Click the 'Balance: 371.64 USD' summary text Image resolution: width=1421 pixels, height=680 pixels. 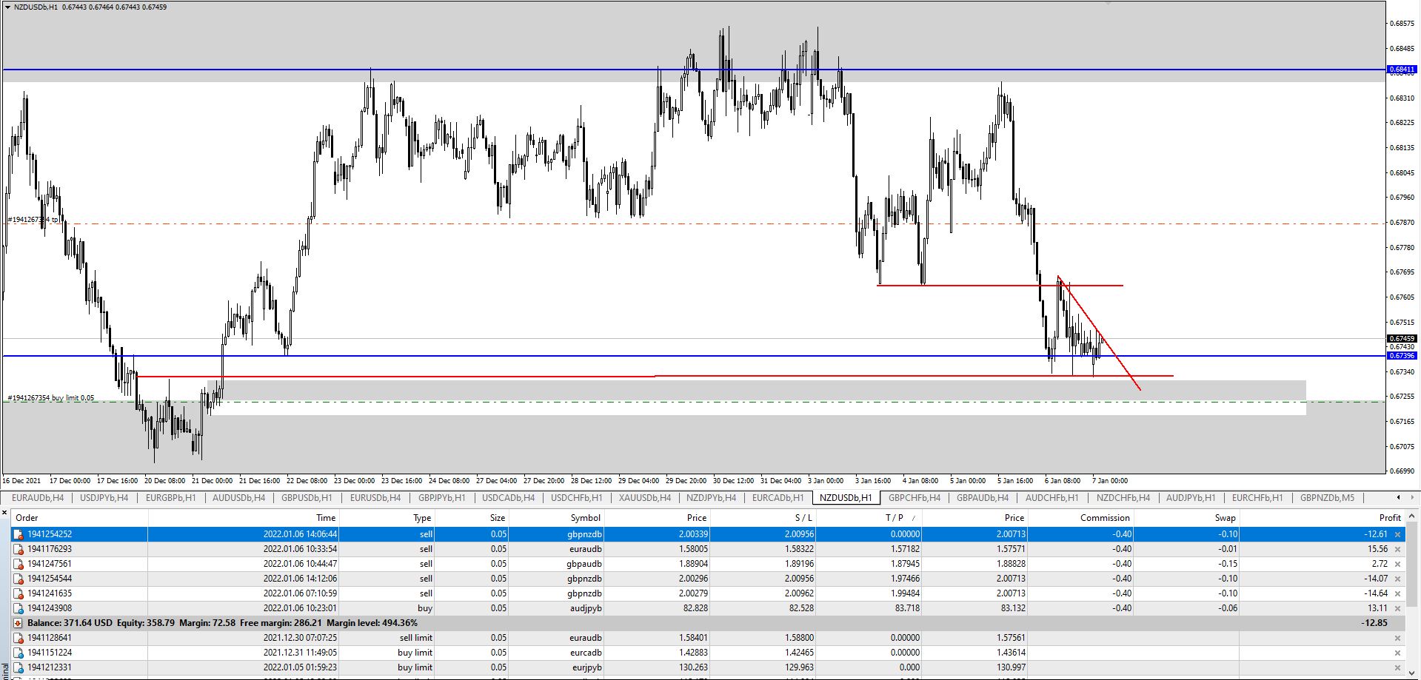pyautogui.click(x=70, y=623)
